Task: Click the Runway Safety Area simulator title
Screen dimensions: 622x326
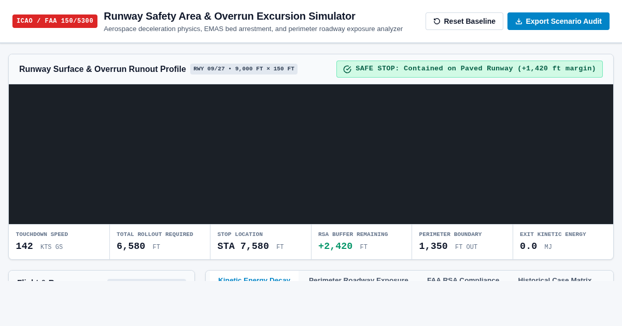Action: pos(230,16)
